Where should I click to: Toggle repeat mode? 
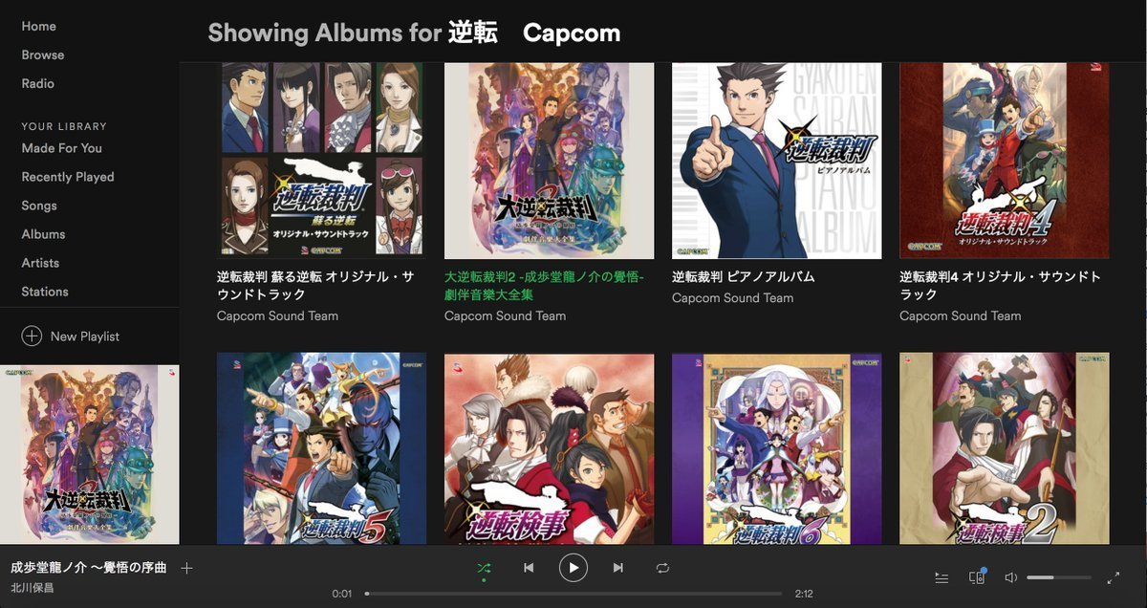pos(662,568)
